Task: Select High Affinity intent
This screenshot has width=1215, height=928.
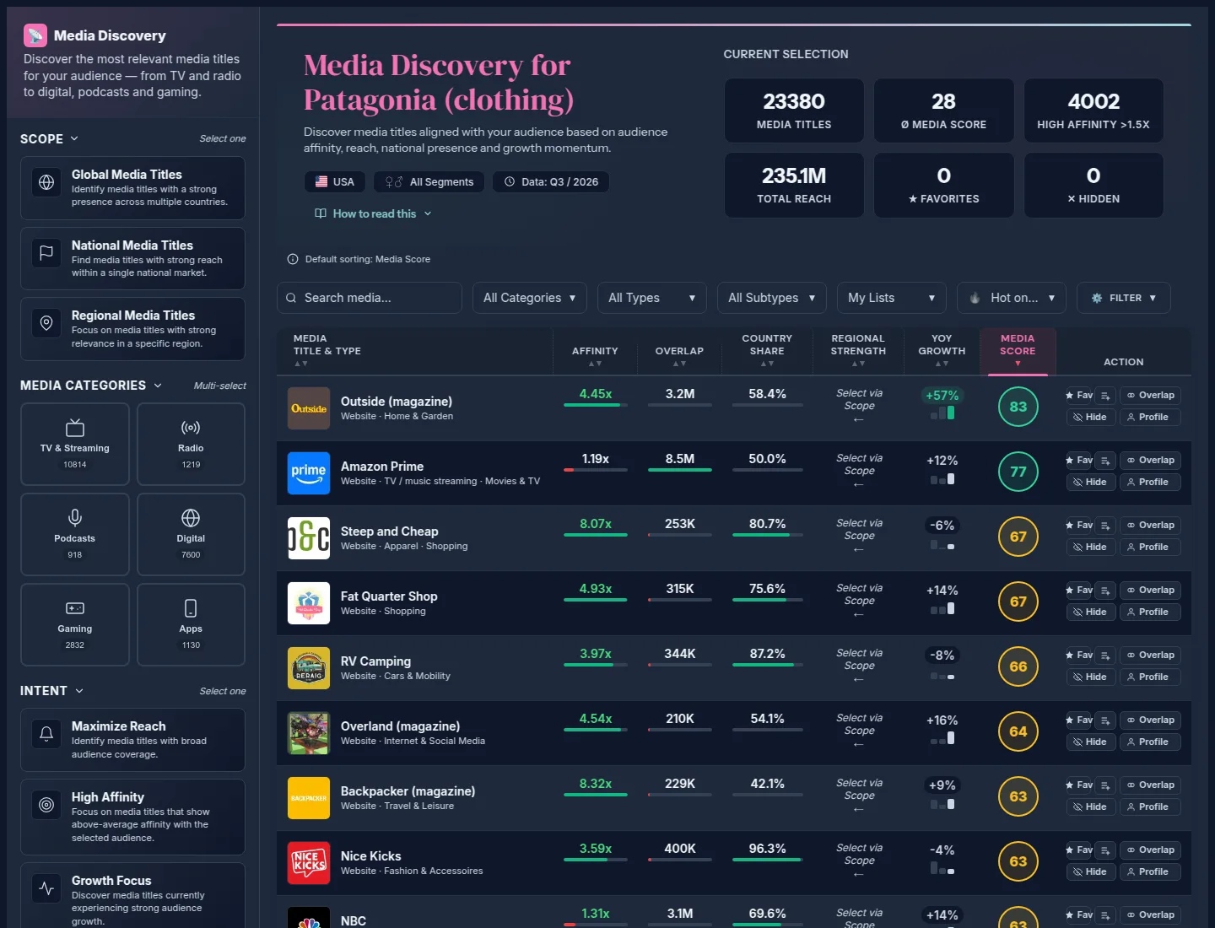Action: coord(132,817)
